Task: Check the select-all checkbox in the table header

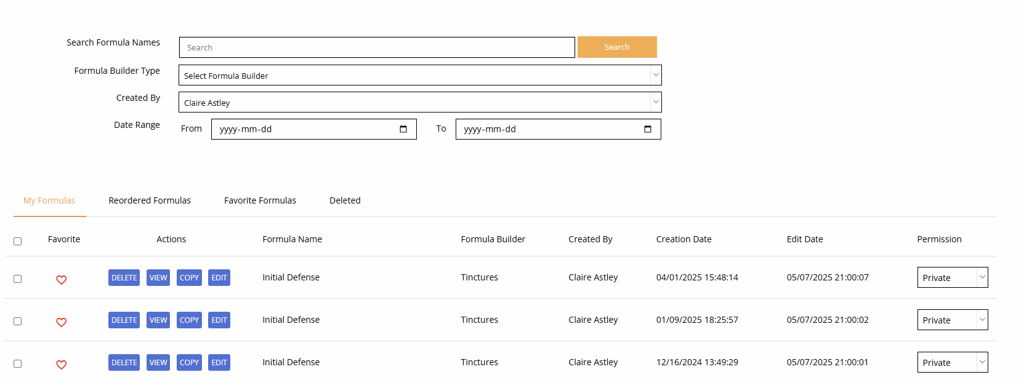Action: [x=18, y=241]
